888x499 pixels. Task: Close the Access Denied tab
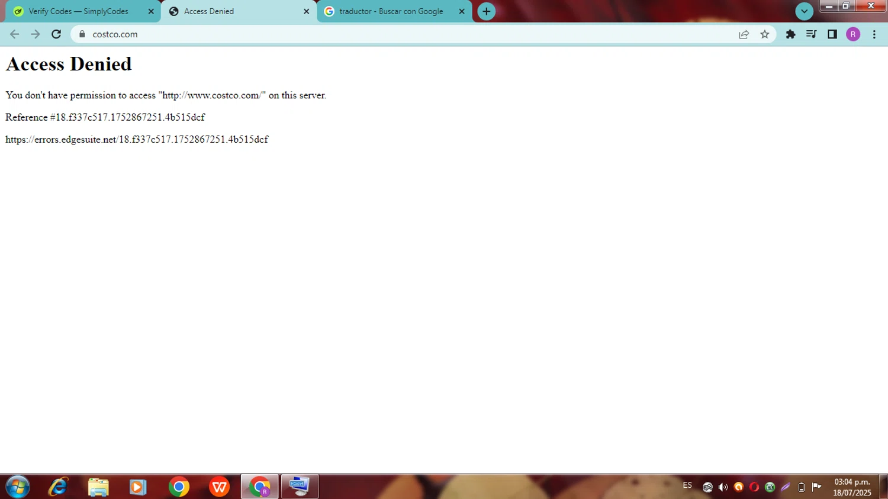[307, 11]
